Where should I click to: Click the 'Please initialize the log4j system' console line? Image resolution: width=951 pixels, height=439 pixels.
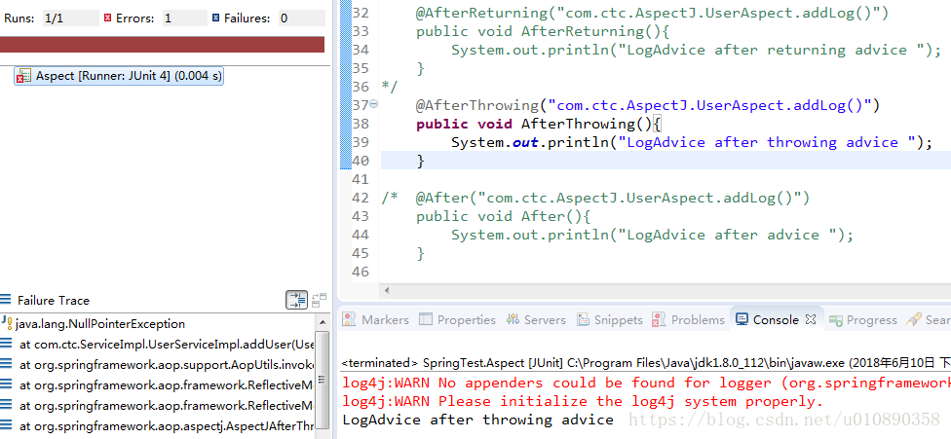[x=583, y=401]
